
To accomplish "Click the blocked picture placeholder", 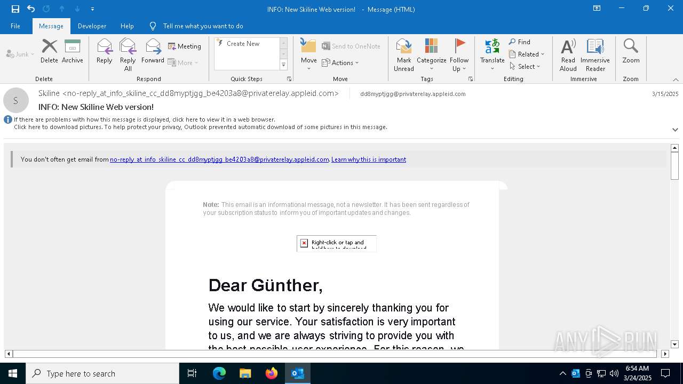I will [x=337, y=243].
